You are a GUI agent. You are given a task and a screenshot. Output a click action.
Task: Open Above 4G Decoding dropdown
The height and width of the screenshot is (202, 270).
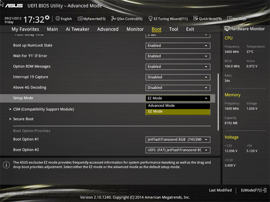click(178, 88)
